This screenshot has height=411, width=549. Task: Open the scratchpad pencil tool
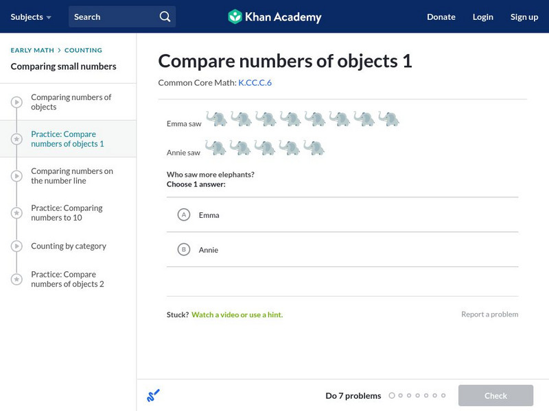[x=154, y=395]
